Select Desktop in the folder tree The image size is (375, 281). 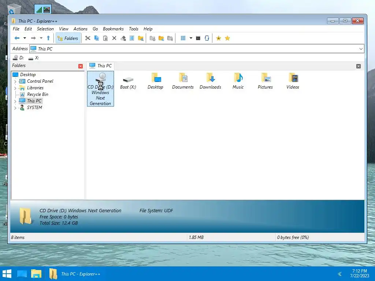click(24, 75)
